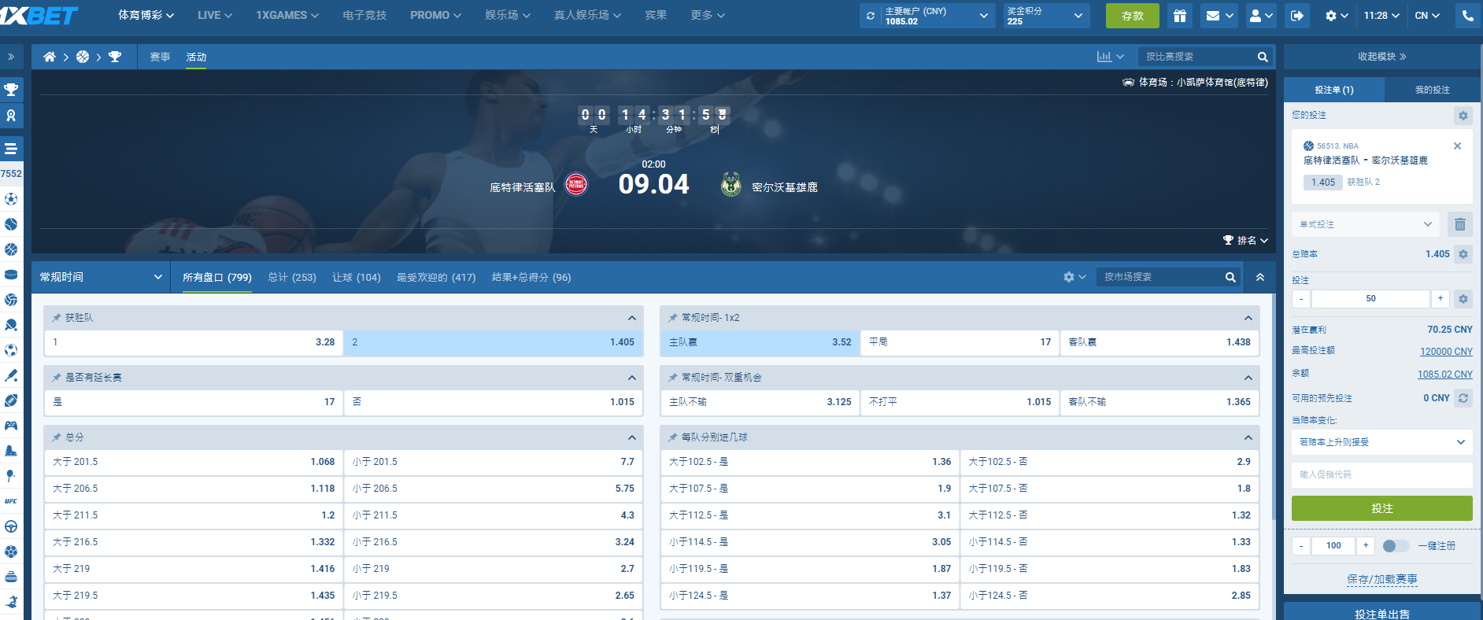
Task: Click the 保存/加载赛事 link
Action: click(1381, 579)
